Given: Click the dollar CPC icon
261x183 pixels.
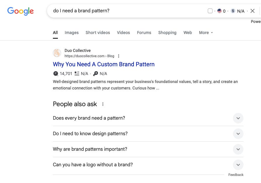Looking at the screenshot, I should click(x=233, y=11).
